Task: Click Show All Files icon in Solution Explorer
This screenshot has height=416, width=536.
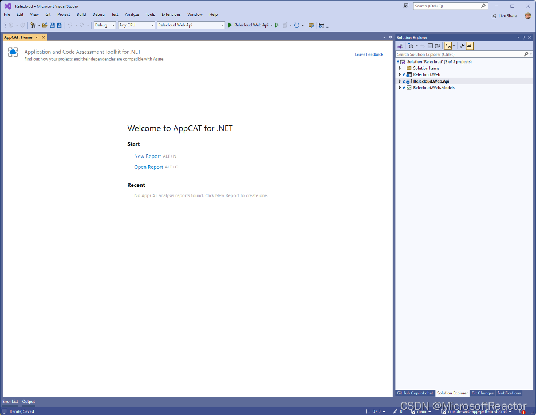Action: point(438,46)
